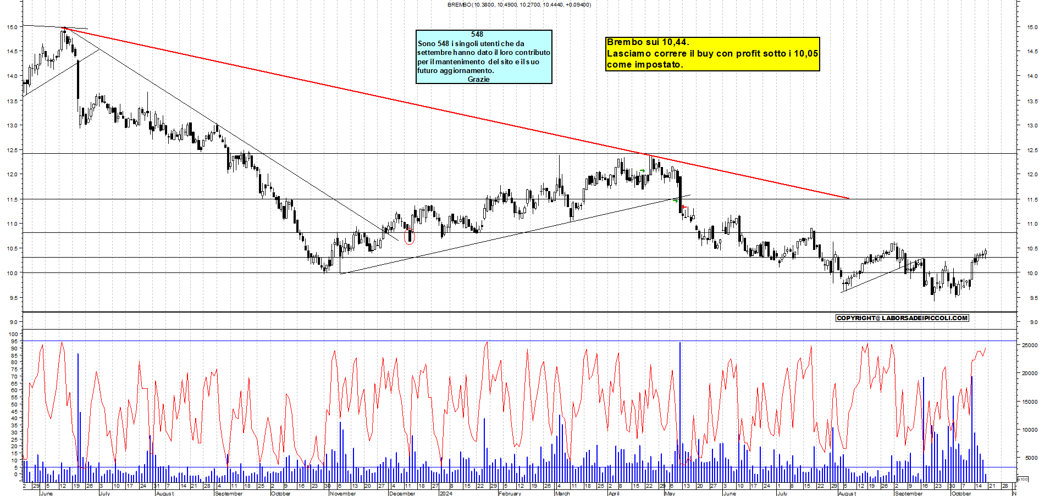Click the '50' oscillator scale value
The width and height of the screenshot is (1039, 496).
[x=14, y=404]
